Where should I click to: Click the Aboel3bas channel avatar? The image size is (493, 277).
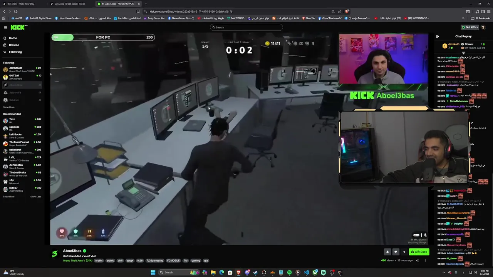click(x=55, y=254)
